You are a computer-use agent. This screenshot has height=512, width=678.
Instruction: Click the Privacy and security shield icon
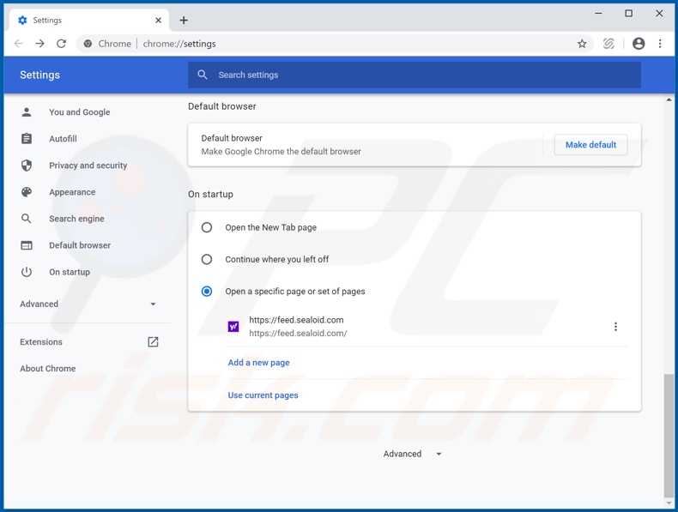pos(27,166)
